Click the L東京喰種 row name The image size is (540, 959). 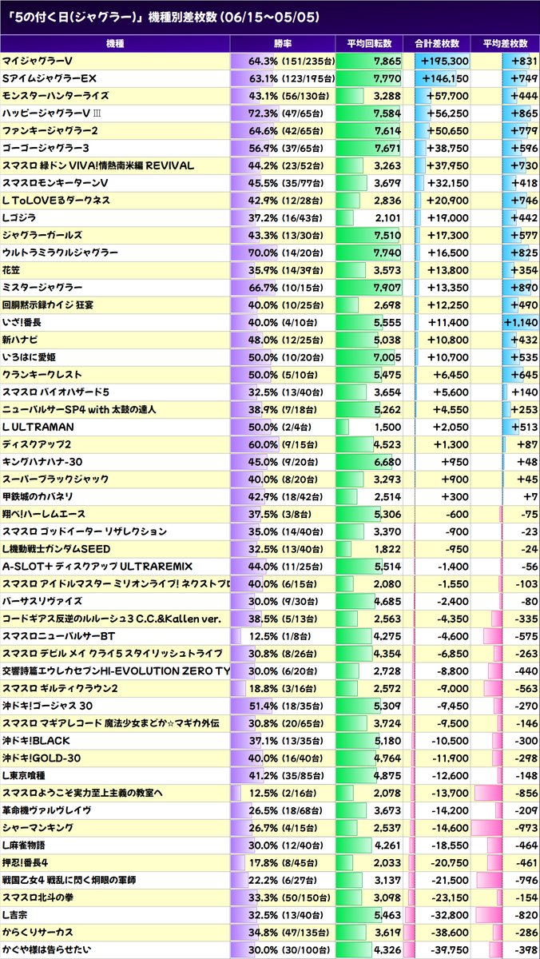tap(25, 776)
